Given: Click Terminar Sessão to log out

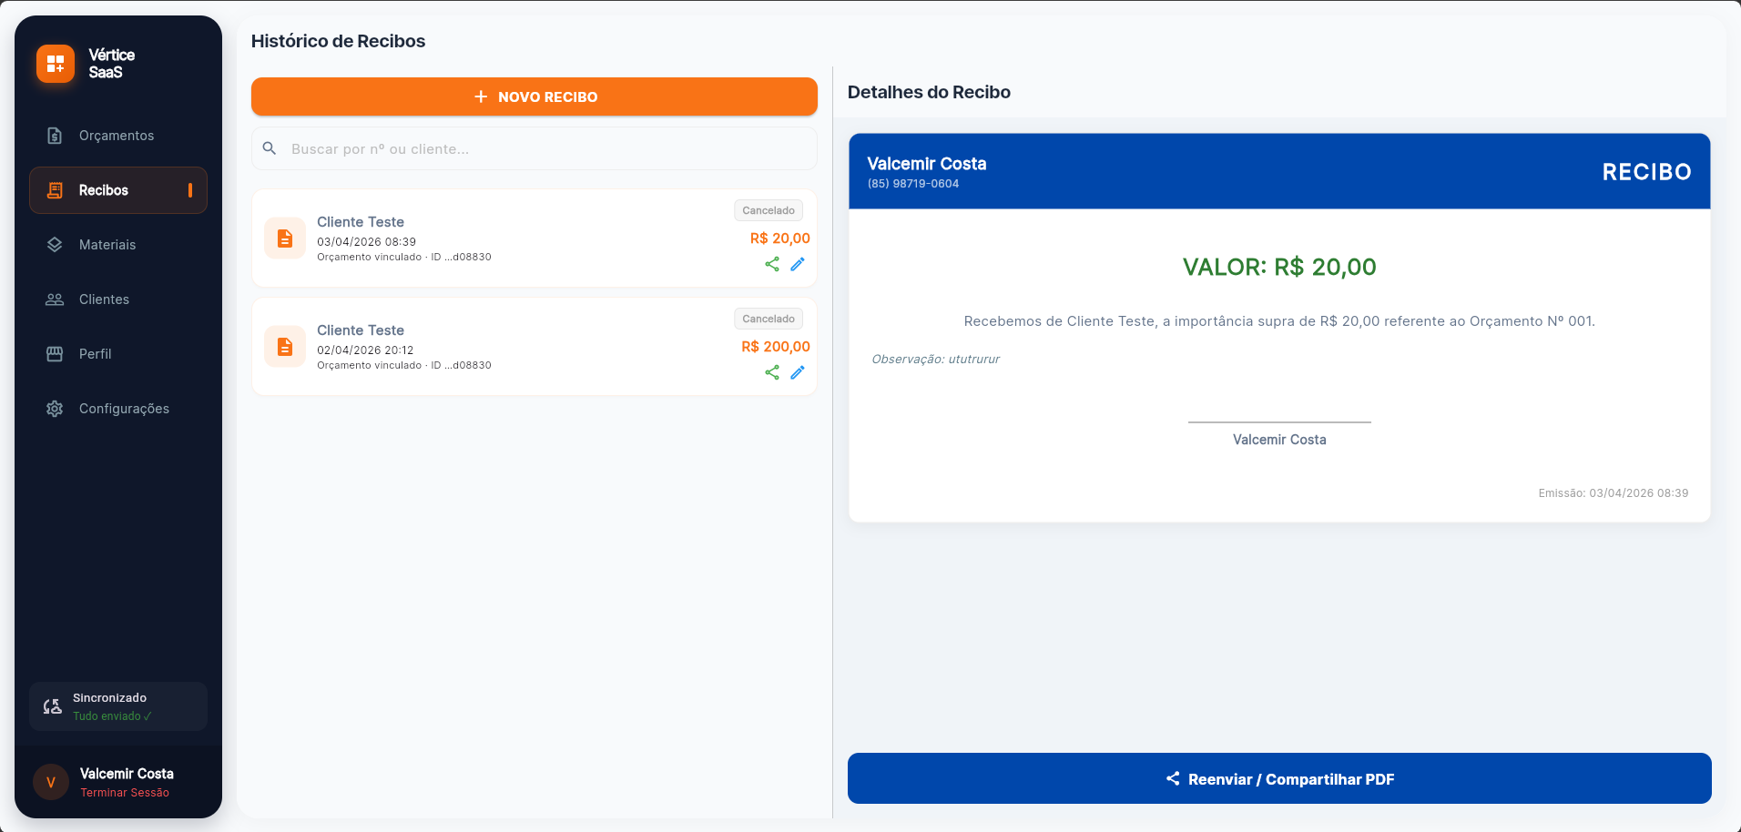Looking at the screenshot, I should (x=125, y=793).
